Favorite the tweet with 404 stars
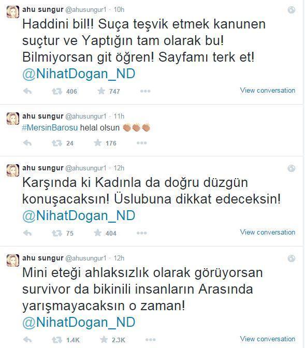Viewport: 305px width, 348px height. 98,233
